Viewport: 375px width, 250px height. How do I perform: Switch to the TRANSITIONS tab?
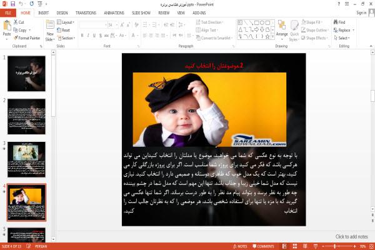(x=86, y=13)
